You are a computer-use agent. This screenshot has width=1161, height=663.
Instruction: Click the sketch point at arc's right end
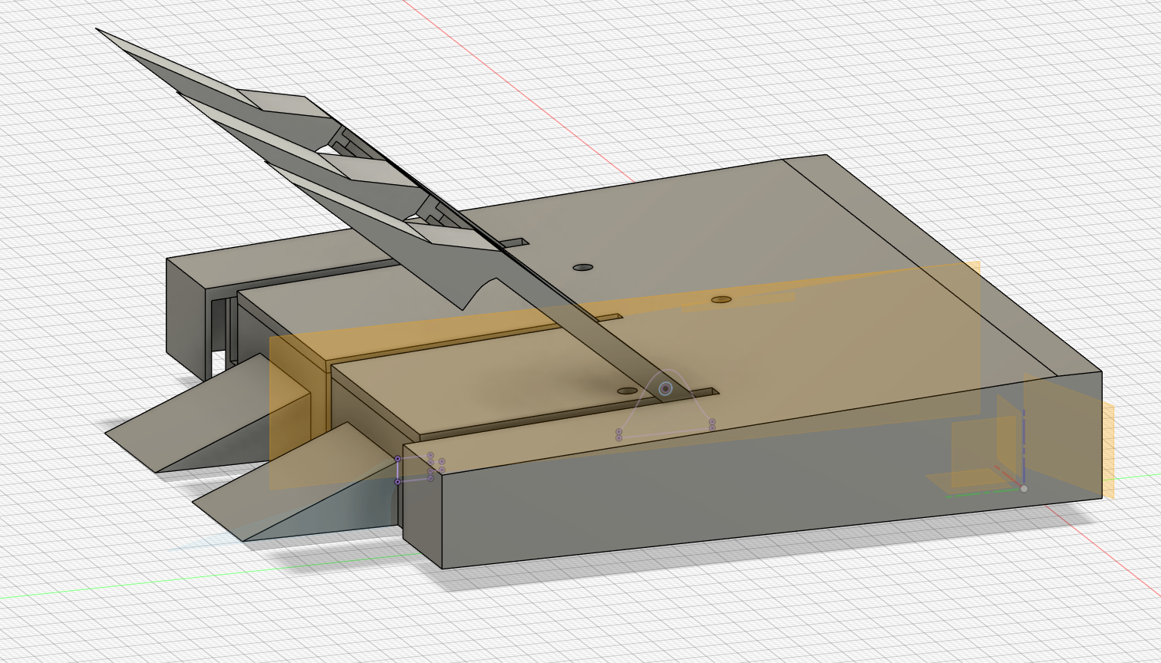click(712, 423)
